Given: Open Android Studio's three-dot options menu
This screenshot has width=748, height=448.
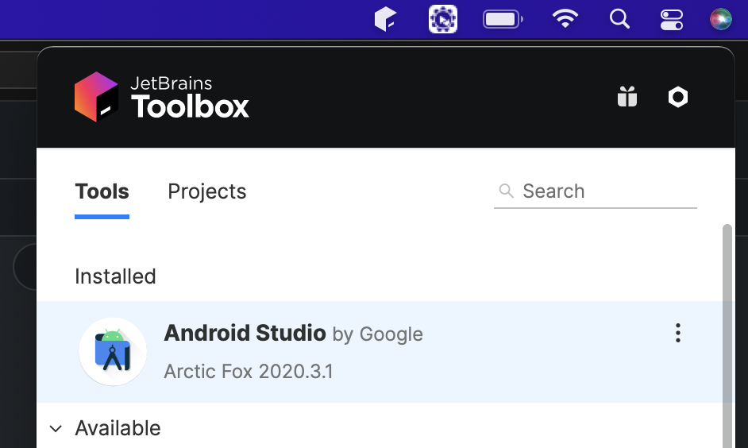Looking at the screenshot, I should [678, 333].
